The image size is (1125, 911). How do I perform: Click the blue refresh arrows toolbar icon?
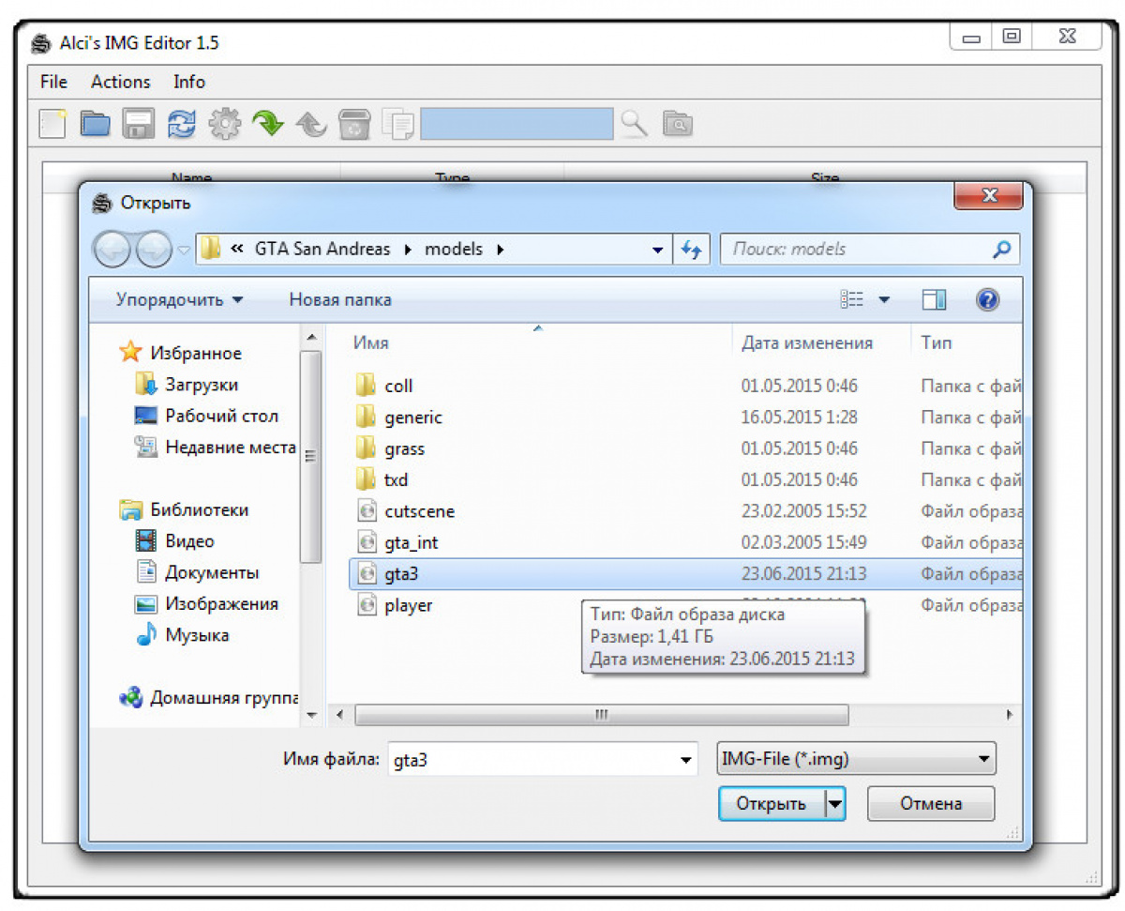(x=182, y=124)
